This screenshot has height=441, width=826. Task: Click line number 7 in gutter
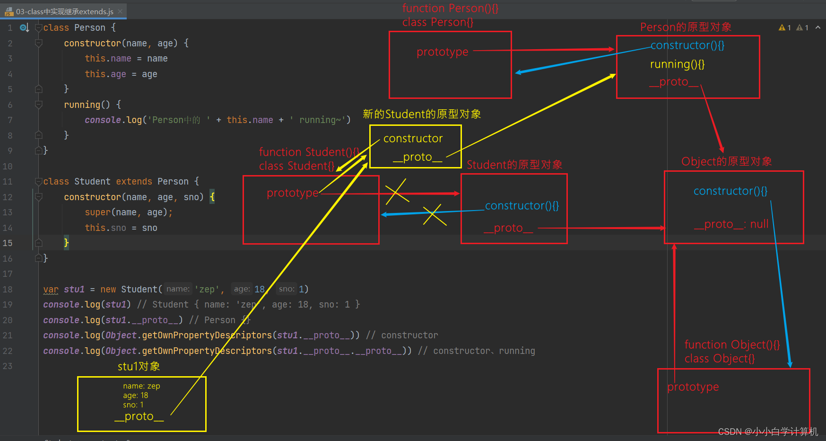[10, 120]
